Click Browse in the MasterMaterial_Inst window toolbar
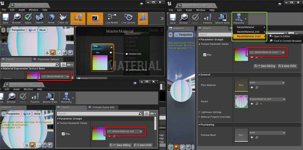Viewport: 303px width, 150px height. (11, 98)
